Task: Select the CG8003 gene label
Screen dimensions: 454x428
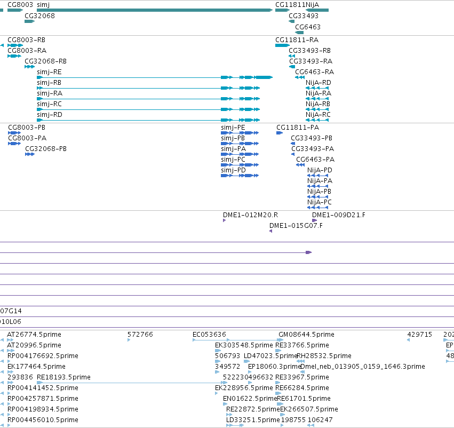Action: tap(20, 5)
